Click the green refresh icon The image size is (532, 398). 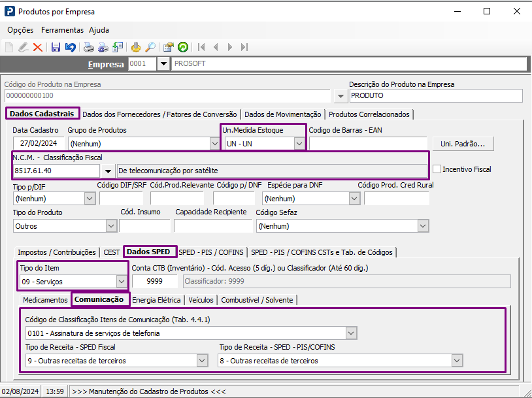click(183, 47)
